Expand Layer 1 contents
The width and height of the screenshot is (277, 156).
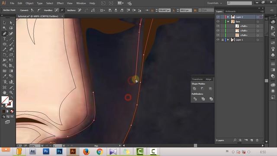pos(228,40)
